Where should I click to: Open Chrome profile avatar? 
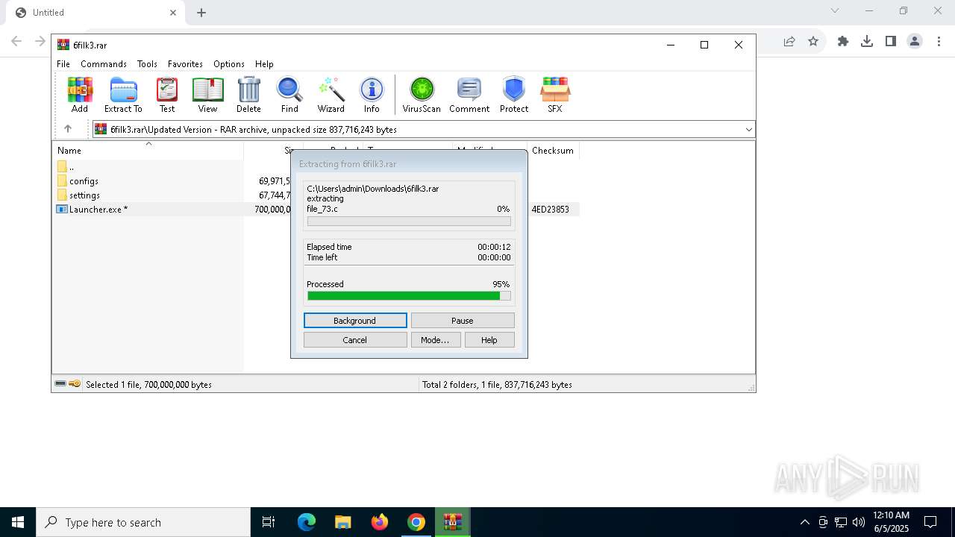point(915,42)
